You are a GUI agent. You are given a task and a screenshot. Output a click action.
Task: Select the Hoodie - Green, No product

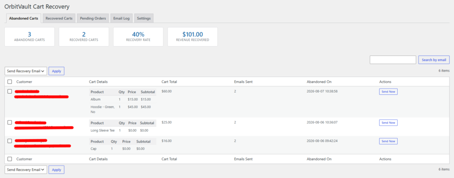tap(102, 109)
